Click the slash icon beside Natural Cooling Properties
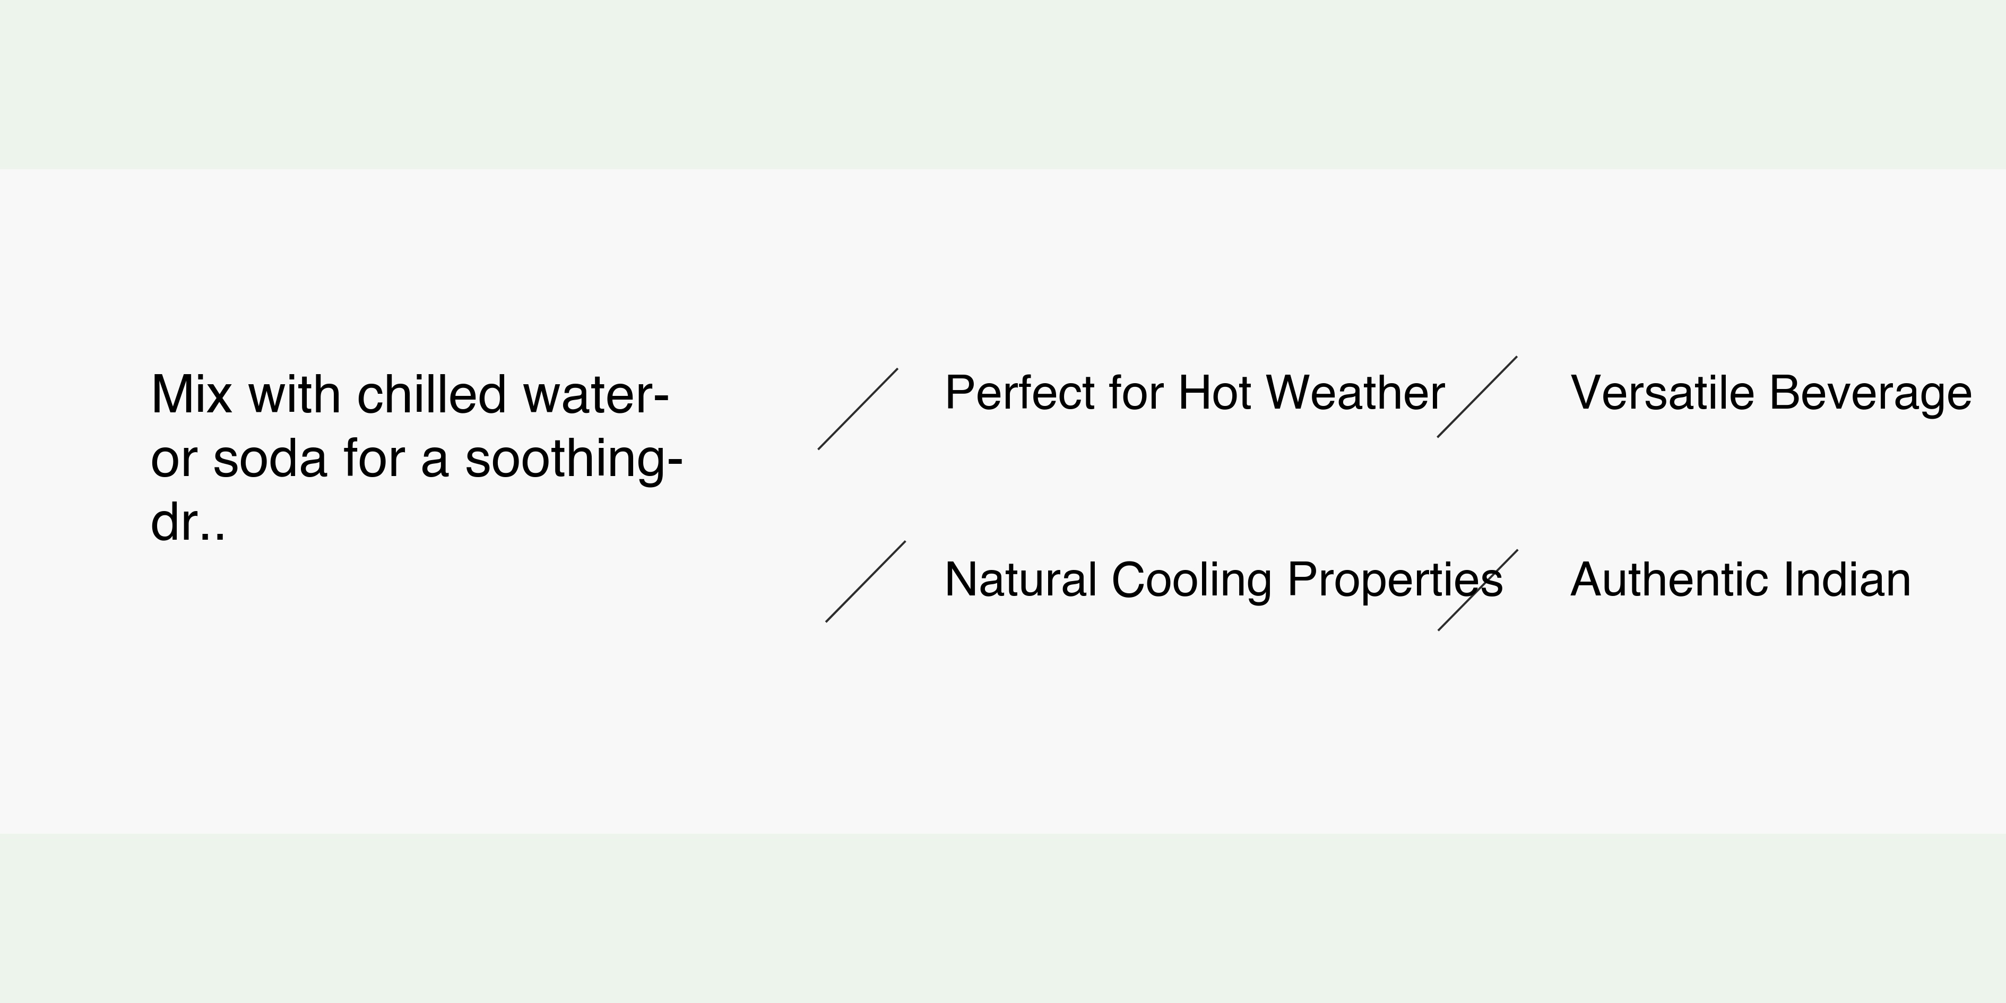Image resolution: width=2006 pixels, height=1003 pixels. point(865,582)
